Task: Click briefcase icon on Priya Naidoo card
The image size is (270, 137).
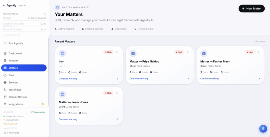Action: tap(133, 53)
